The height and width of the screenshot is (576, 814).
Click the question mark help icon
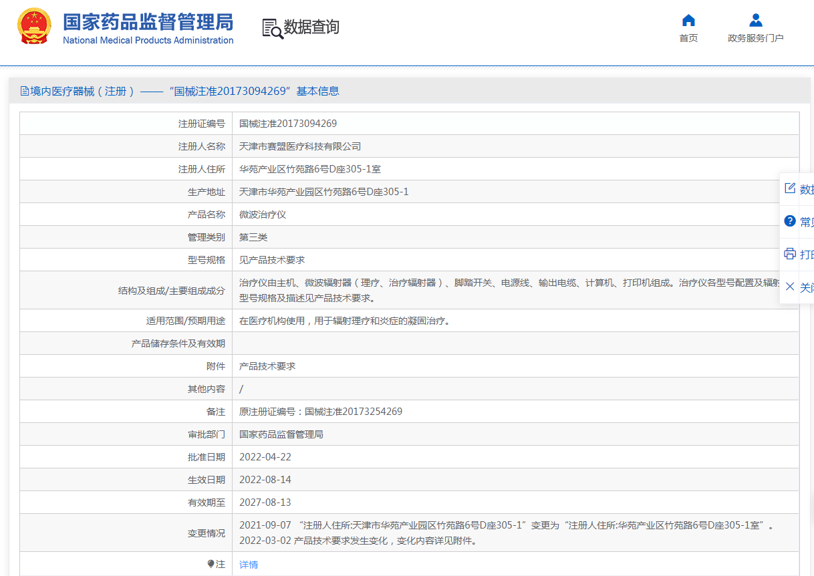pyautogui.click(x=790, y=221)
